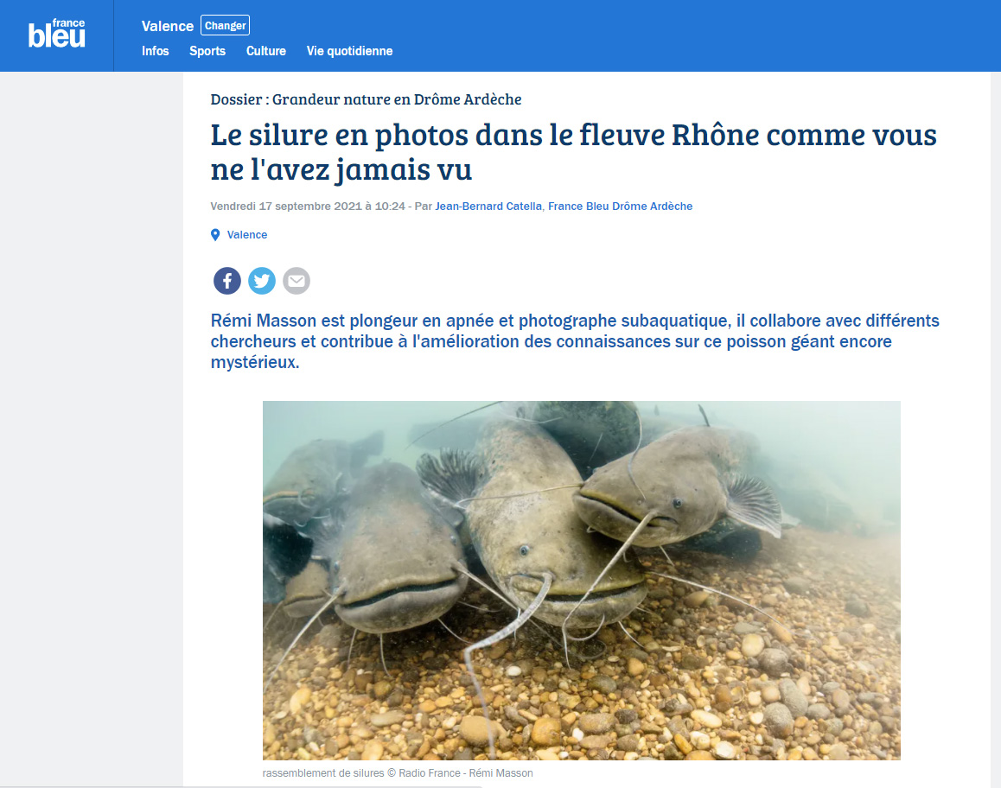Image resolution: width=1001 pixels, height=788 pixels.
Task: Click the article headline about le silure
Action: pos(573,152)
